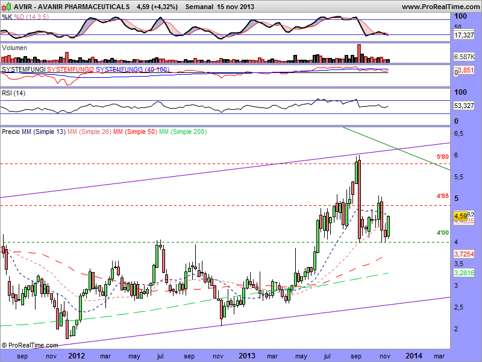Click the 2,5 mark on the price axis
This screenshot has width=482, height=362.
click(459, 307)
